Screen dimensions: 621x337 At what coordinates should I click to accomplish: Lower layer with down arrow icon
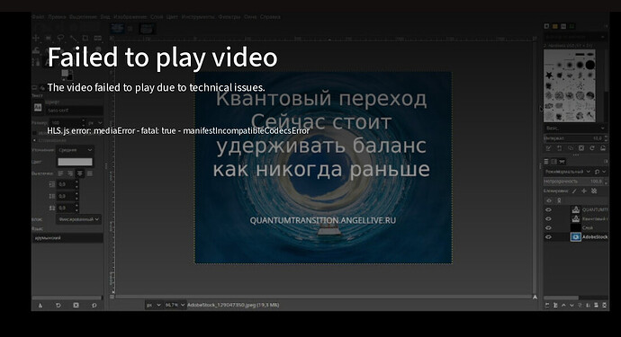click(x=571, y=305)
